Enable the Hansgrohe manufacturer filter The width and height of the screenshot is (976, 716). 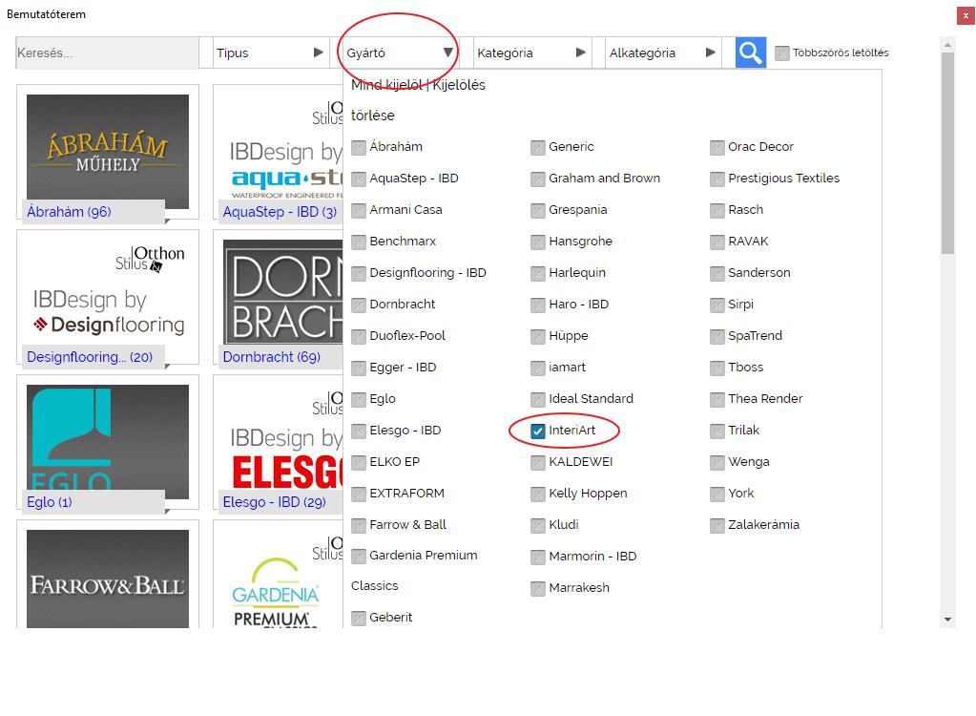pyautogui.click(x=538, y=242)
